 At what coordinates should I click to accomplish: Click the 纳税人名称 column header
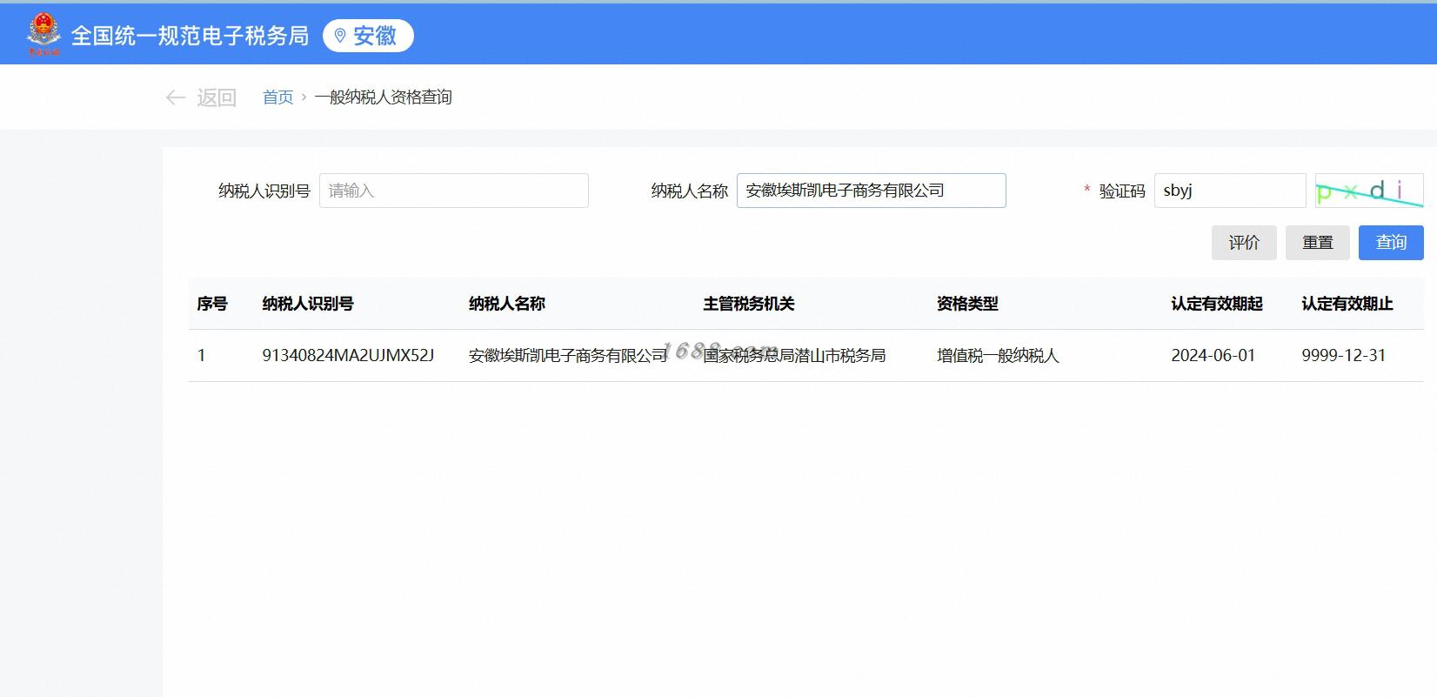pos(507,304)
